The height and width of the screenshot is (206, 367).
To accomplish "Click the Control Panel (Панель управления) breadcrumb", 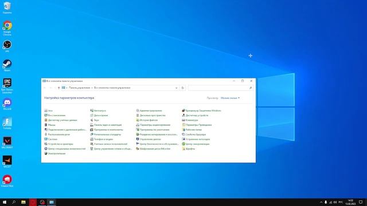I will (79, 88).
